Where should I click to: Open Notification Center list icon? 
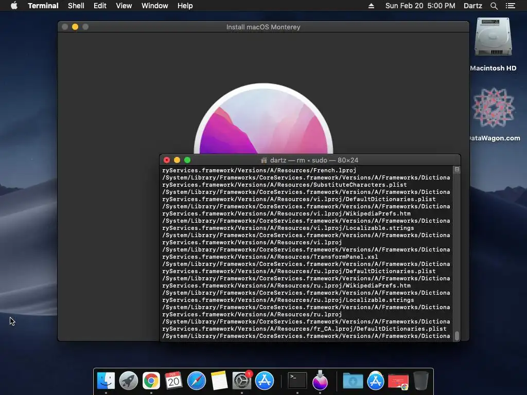(510, 6)
